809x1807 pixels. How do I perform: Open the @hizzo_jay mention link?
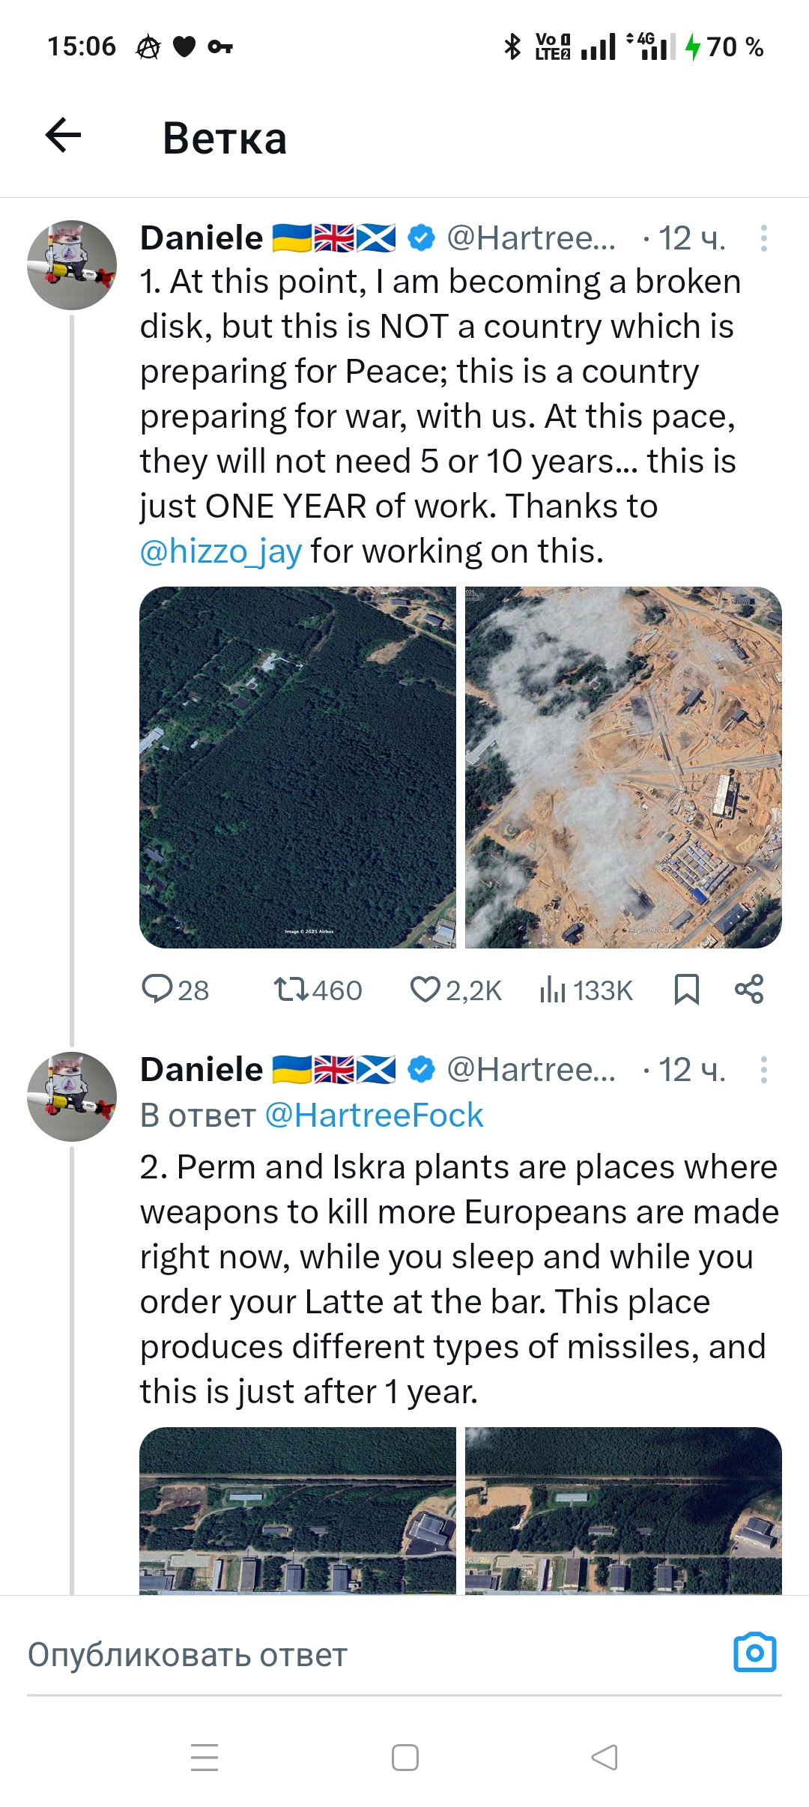coord(221,551)
